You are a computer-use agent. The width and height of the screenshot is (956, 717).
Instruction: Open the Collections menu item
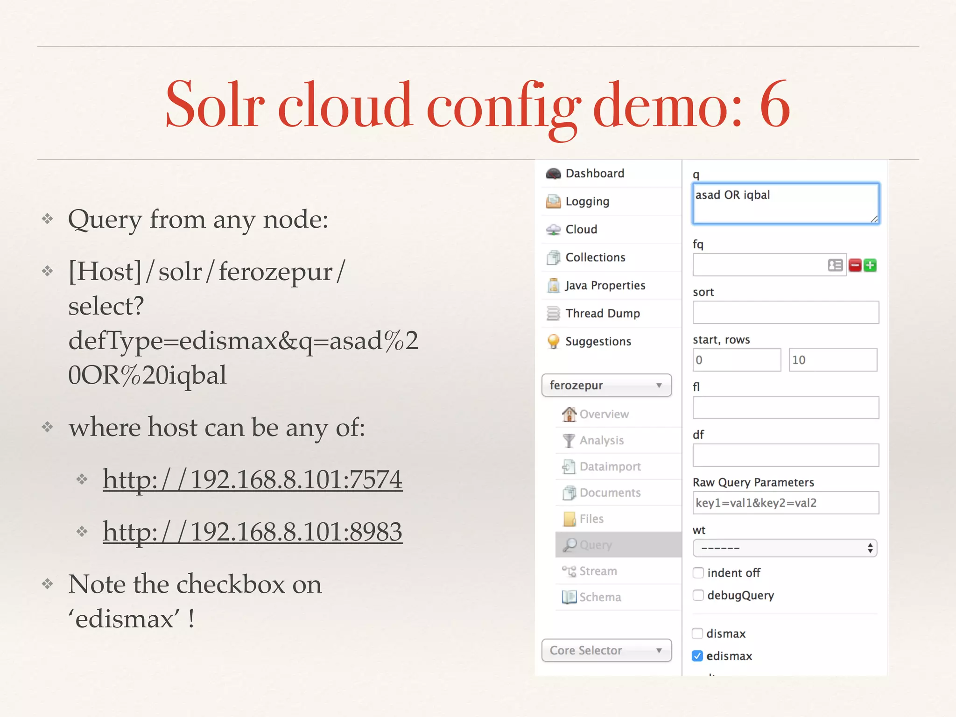click(612, 258)
